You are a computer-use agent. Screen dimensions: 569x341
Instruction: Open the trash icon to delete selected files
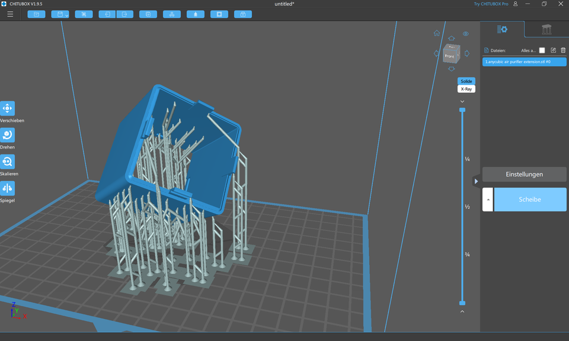562,50
